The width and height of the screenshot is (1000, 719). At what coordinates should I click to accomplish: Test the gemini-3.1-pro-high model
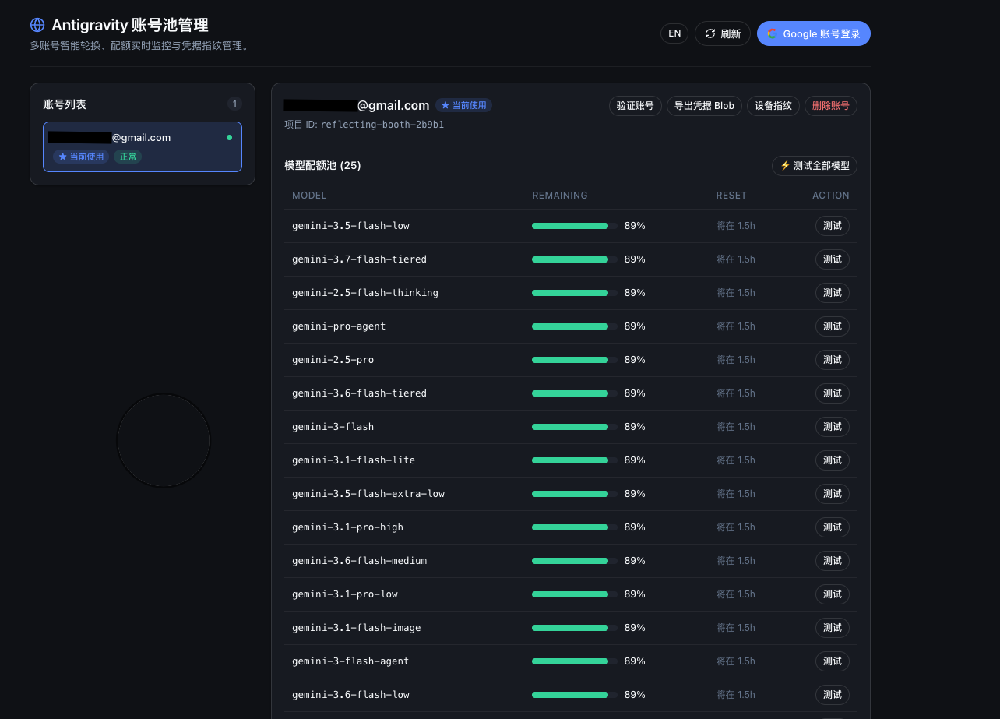click(833, 527)
